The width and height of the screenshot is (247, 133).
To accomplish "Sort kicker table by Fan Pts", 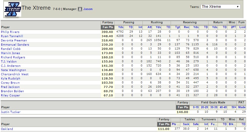I will pyautogui.click(x=183, y=107).
